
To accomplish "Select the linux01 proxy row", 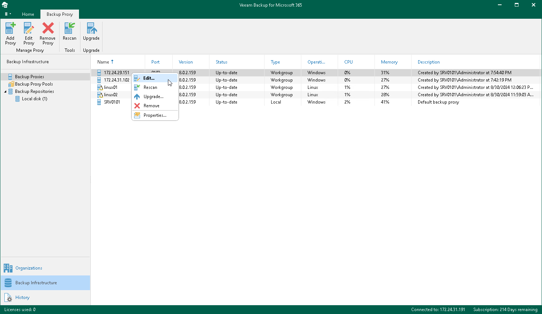I will coord(316,87).
